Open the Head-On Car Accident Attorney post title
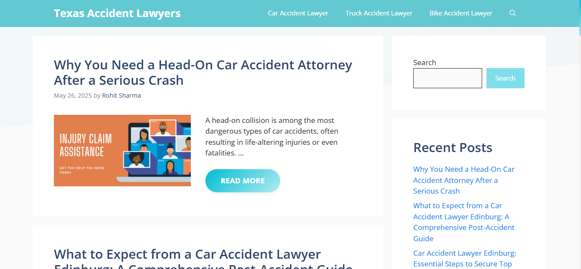Image resolution: width=581 pixels, height=269 pixels. [x=203, y=72]
